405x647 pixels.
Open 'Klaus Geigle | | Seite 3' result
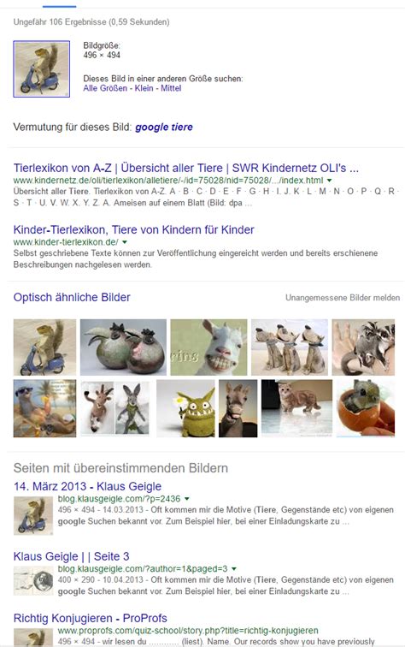(x=71, y=556)
